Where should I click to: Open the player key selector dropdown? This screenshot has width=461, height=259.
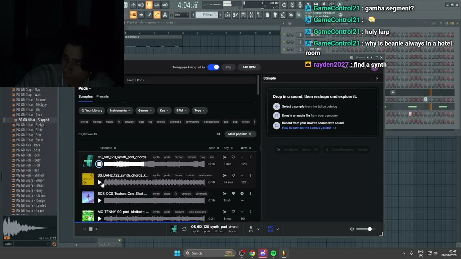pos(254,229)
